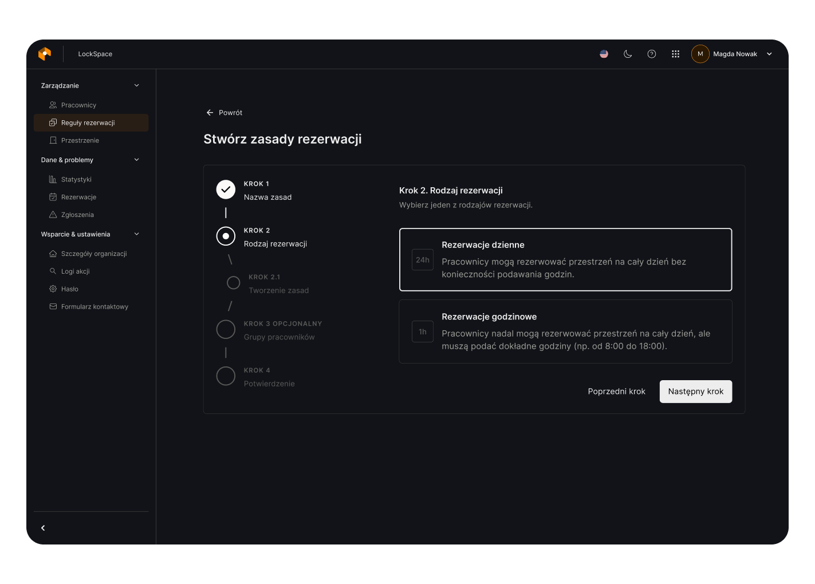
Task: Open Pracownicy in the sidebar
Action: pos(78,105)
